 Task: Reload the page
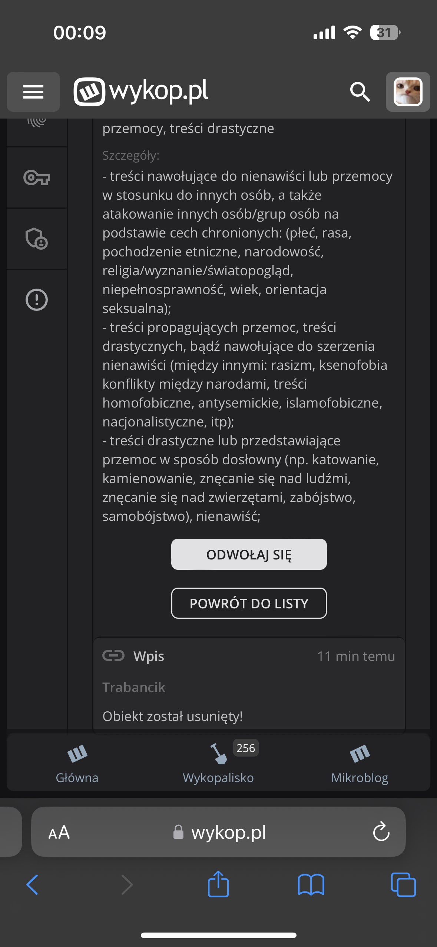(381, 833)
